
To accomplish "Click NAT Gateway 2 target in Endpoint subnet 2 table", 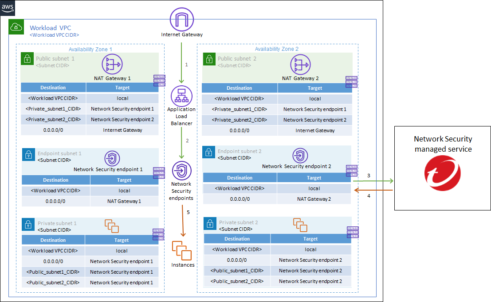I will point(314,199).
